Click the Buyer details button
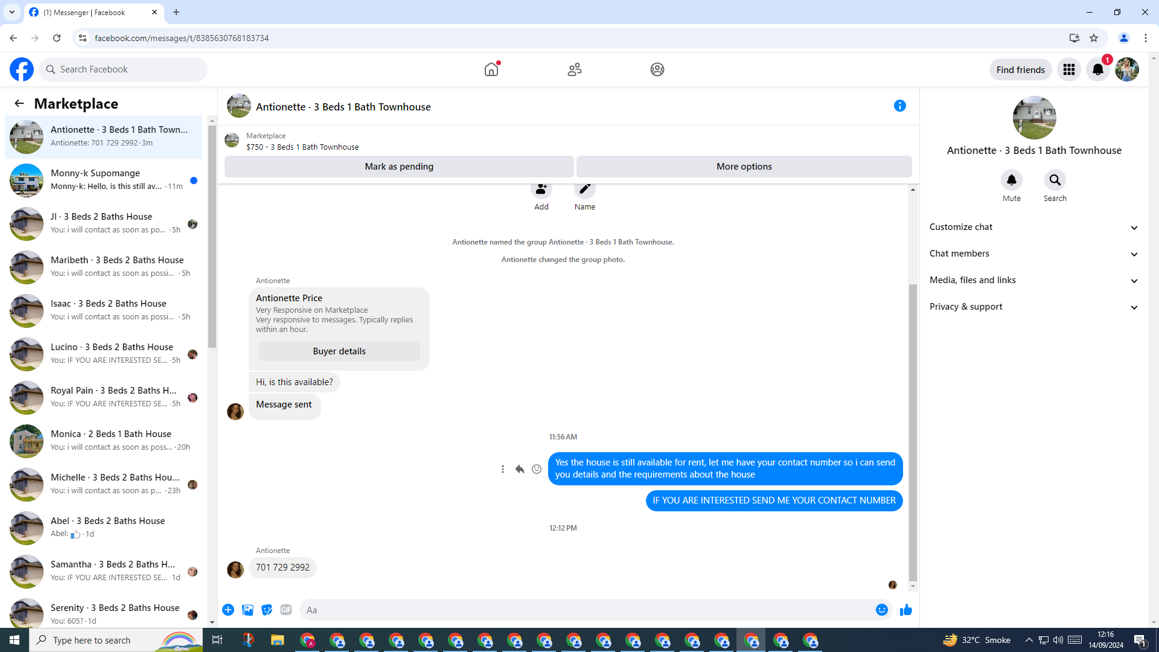Viewport: 1159px width, 652px height. 339,351
